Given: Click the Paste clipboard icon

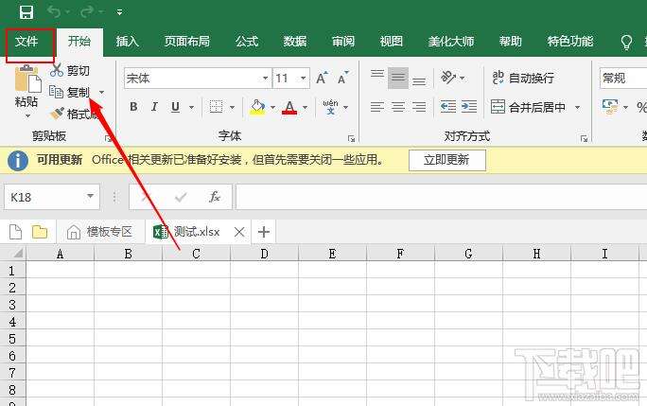Looking at the screenshot, I should point(26,79).
